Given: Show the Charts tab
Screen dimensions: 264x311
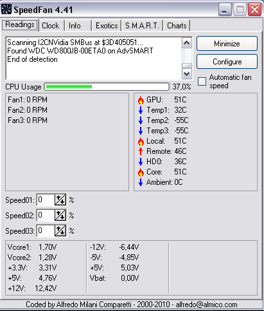Looking at the screenshot, I should coord(177,26).
